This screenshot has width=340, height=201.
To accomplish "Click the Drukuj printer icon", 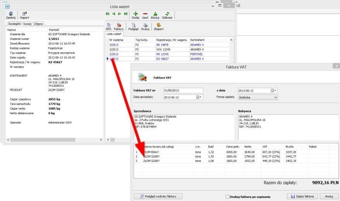I will pyautogui.click(x=145, y=25).
